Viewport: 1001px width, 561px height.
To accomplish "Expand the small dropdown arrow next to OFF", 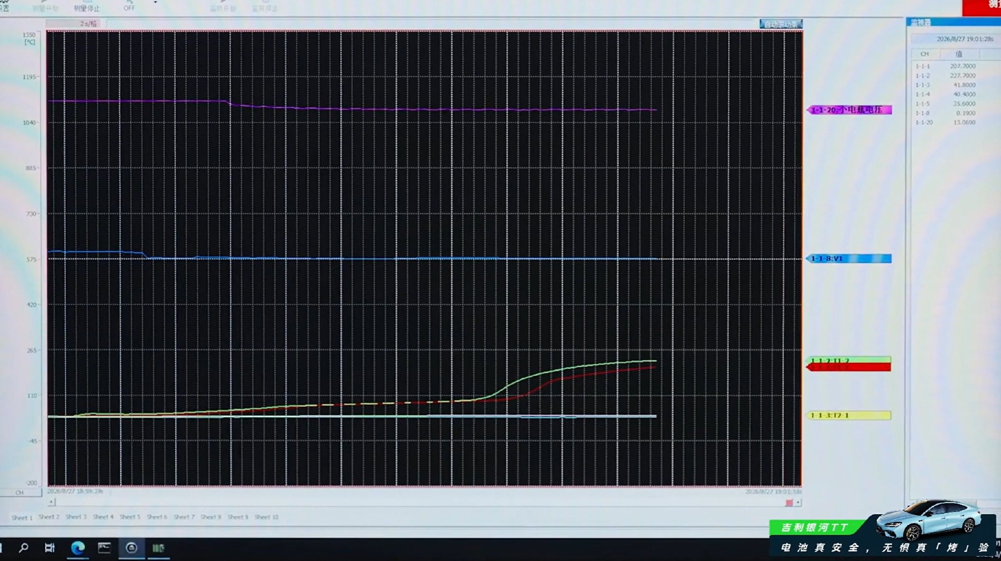I will [x=155, y=2].
